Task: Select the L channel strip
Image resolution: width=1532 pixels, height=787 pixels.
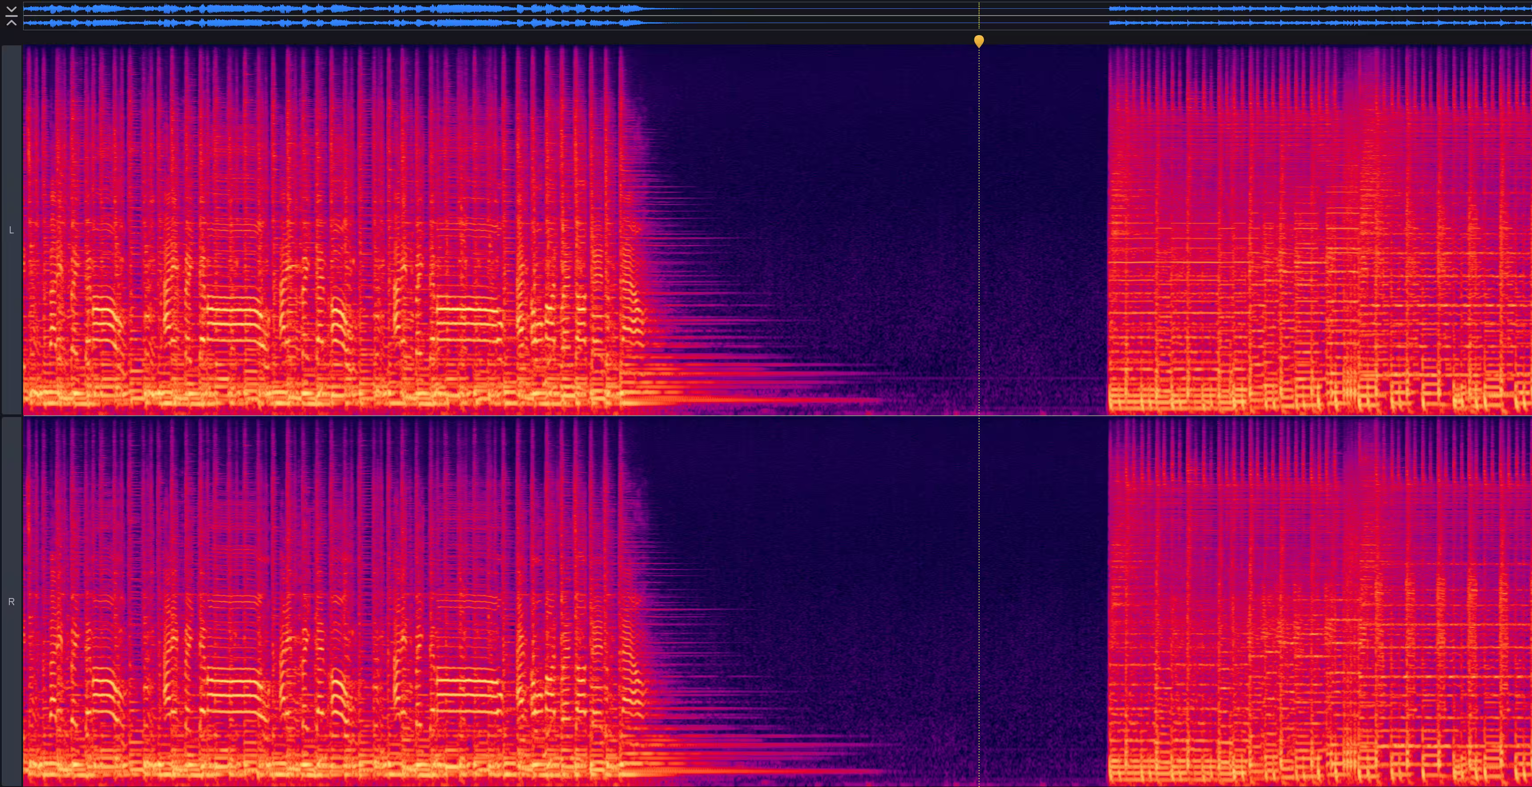Action: (11, 230)
